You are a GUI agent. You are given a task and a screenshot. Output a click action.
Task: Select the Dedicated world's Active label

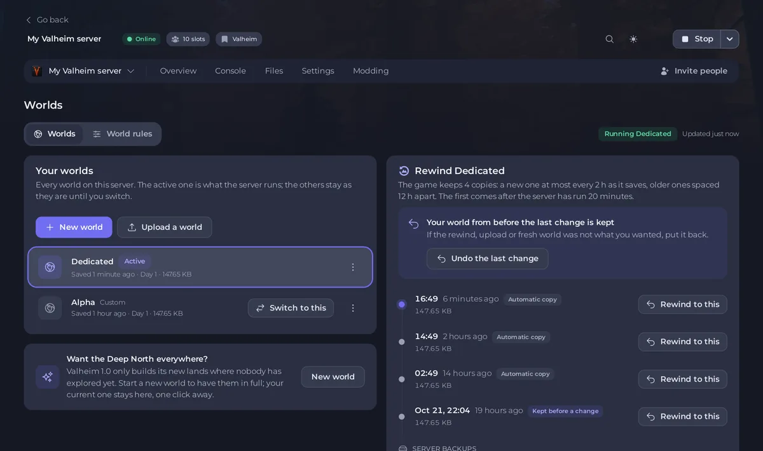coord(135,261)
